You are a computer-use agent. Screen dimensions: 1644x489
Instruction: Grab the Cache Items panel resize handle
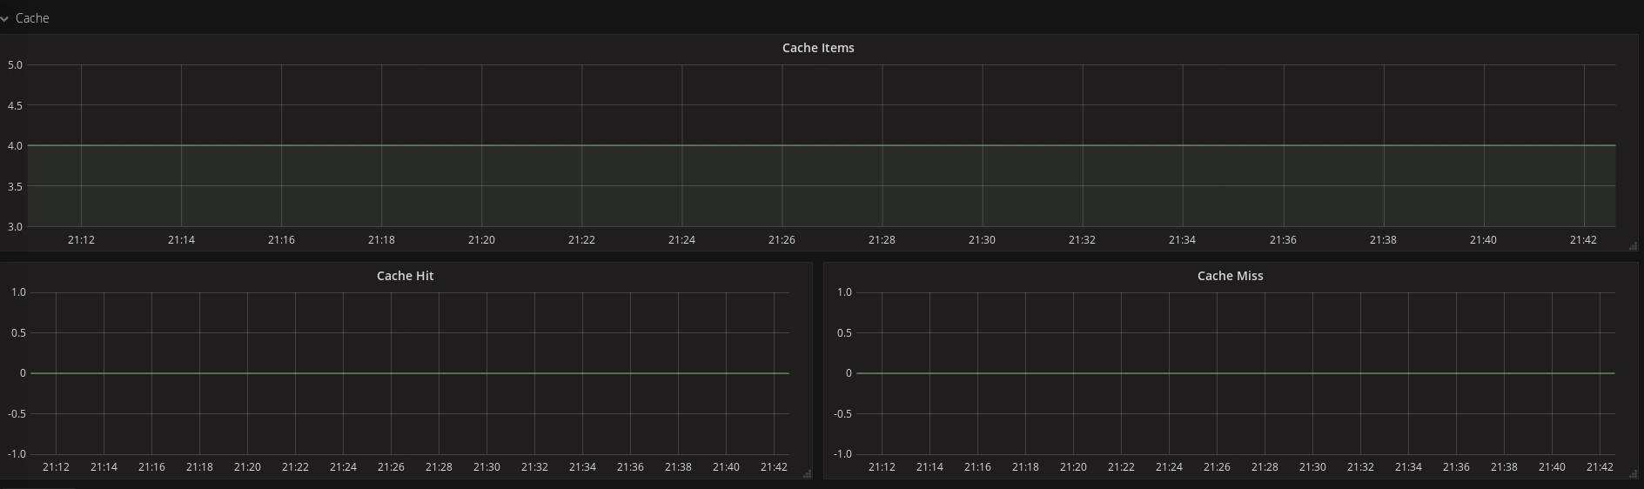coord(1633,247)
